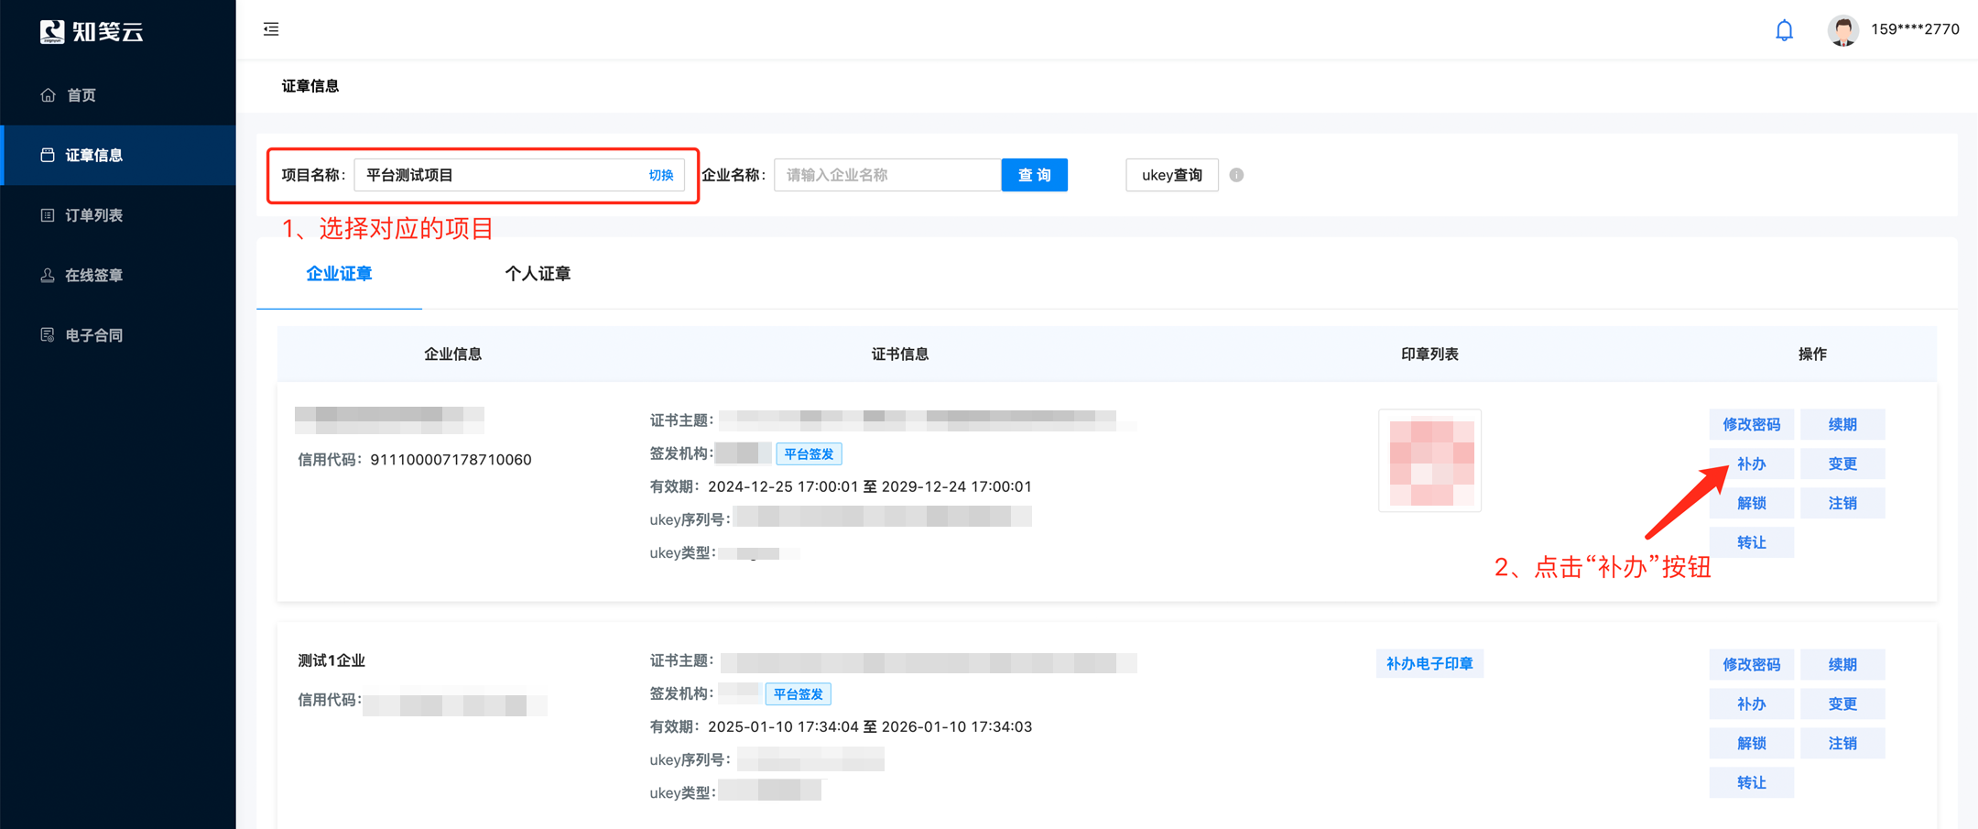Viewport: 1978px width, 829px height.
Task: Click the account name 159****2770
Action: [x=1915, y=29]
